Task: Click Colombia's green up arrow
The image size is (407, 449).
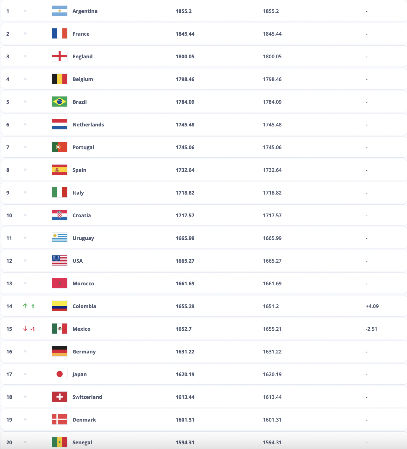Action: tap(25, 306)
